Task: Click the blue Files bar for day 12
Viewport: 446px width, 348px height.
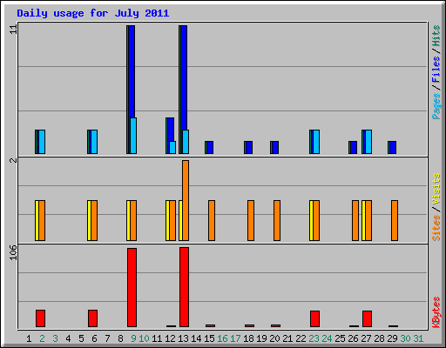Action: [x=171, y=130]
